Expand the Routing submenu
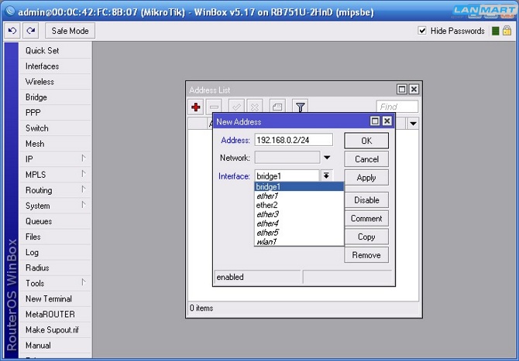Image resolution: width=519 pixels, height=361 pixels. click(55, 190)
